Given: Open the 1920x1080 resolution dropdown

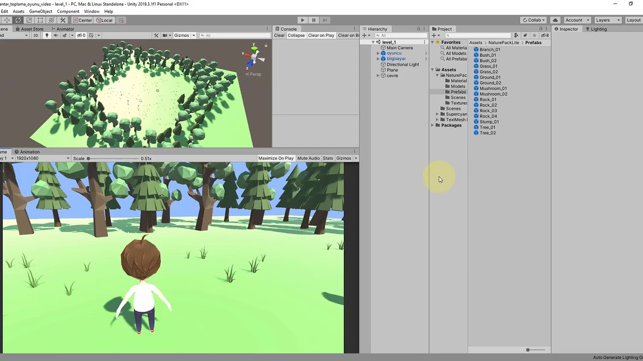Looking at the screenshot, I should (x=42, y=158).
